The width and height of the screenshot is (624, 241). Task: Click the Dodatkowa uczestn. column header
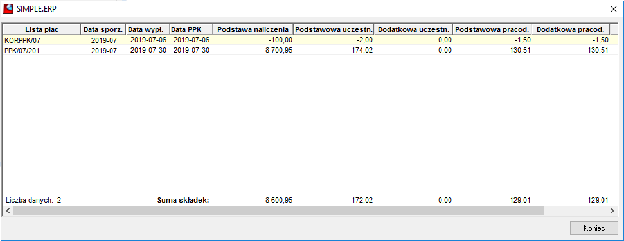coord(413,29)
